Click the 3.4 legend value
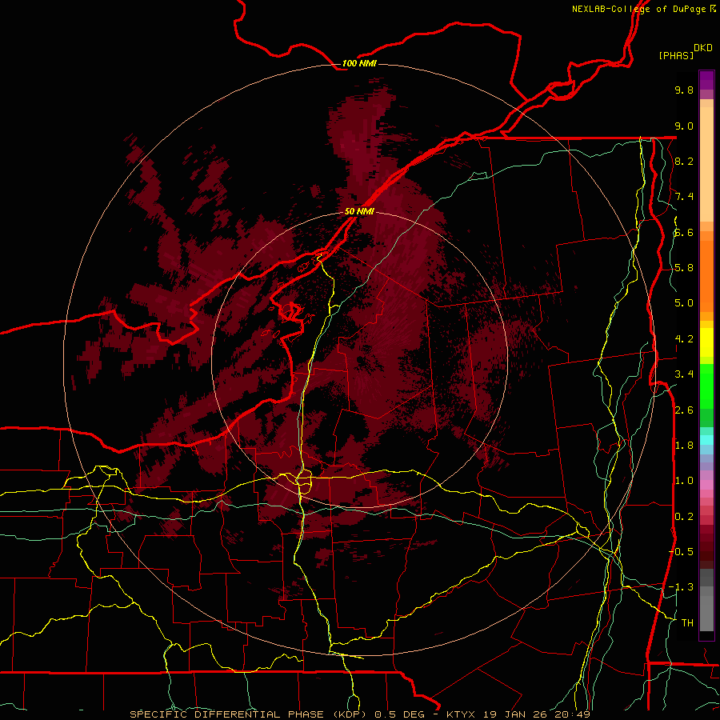 click(684, 374)
